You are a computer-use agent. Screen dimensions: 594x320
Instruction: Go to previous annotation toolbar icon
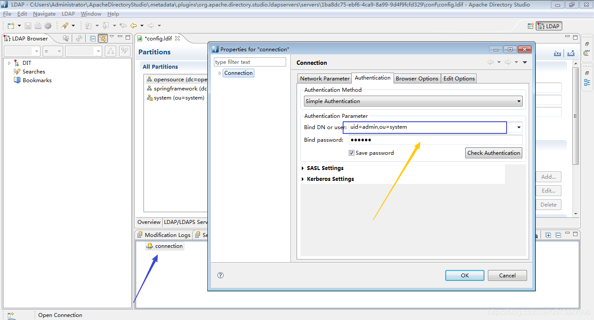point(106,26)
